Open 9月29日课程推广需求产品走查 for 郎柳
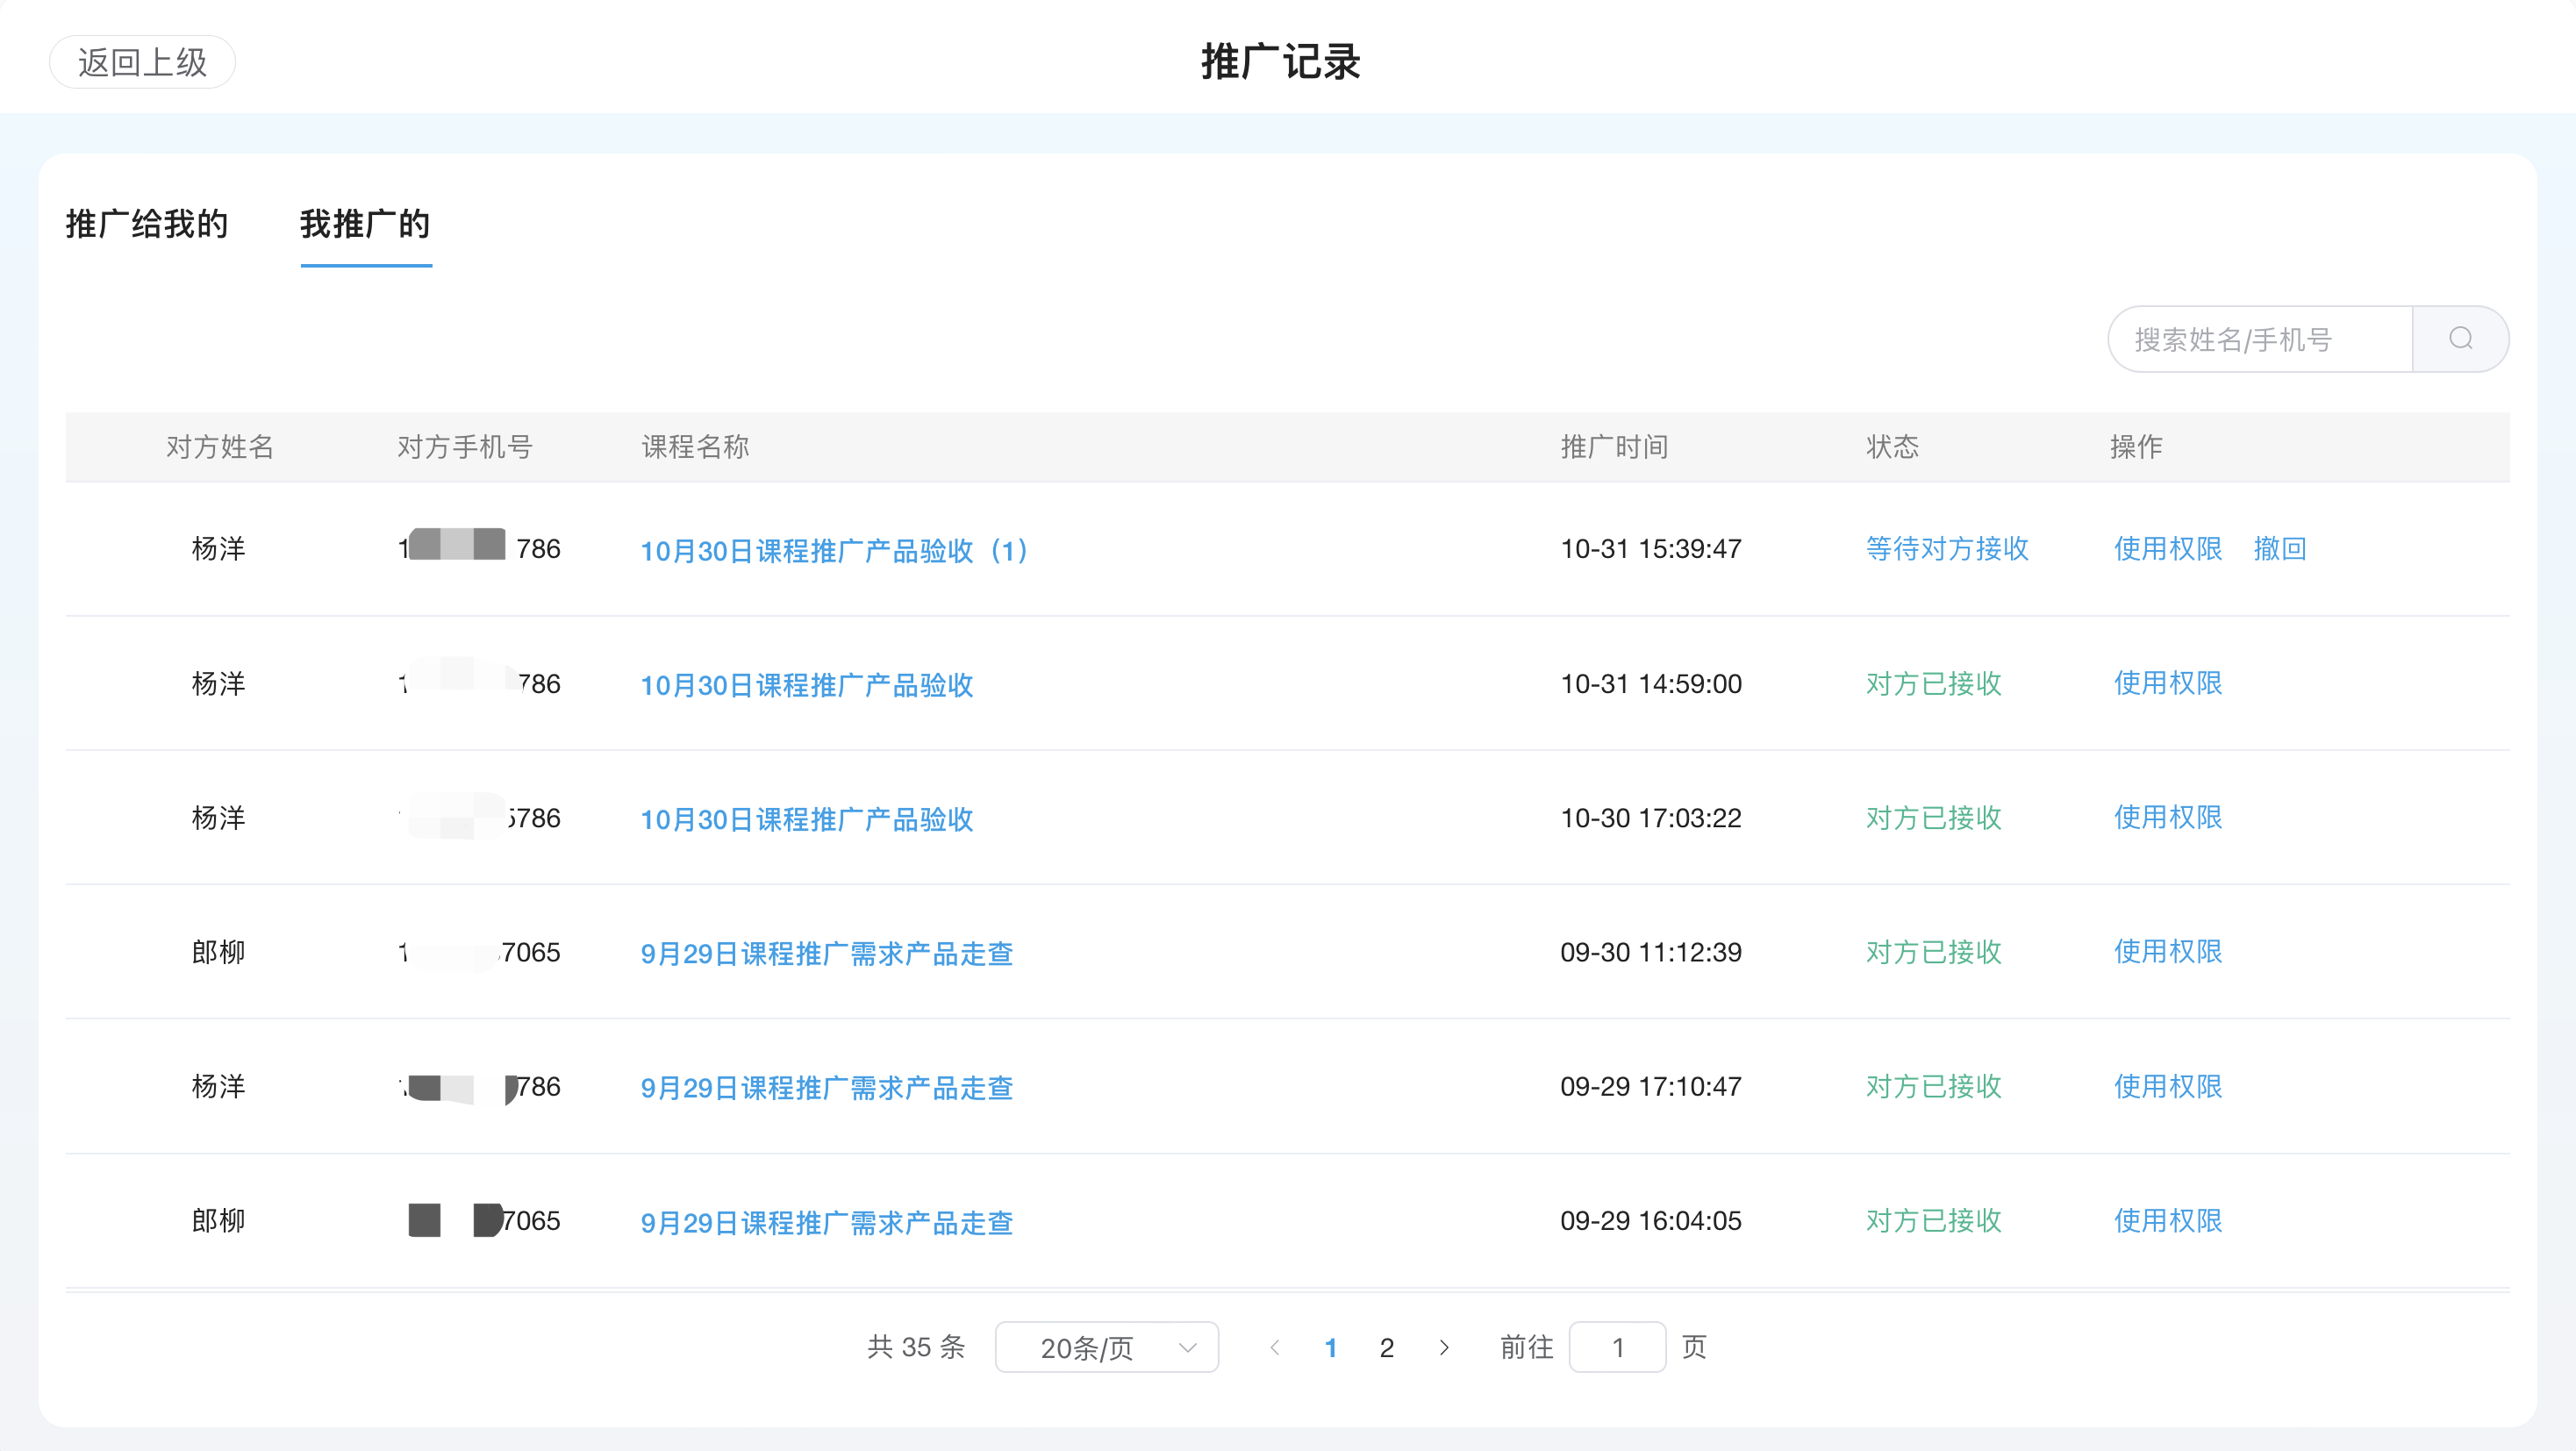This screenshot has width=2576, height=1451. (827, 954)
